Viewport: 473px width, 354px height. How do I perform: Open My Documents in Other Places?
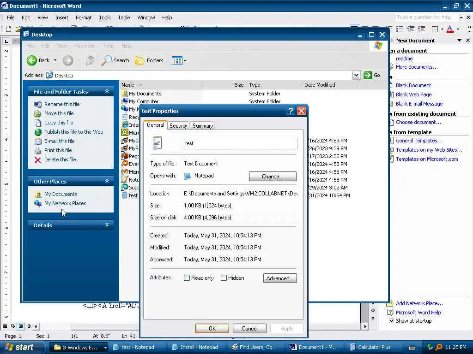click(61, 194)
